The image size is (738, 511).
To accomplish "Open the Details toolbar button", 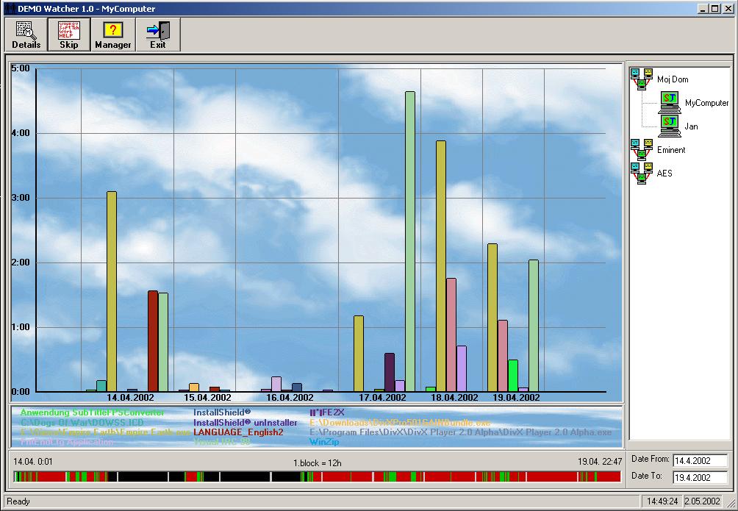I will (26, 35).
